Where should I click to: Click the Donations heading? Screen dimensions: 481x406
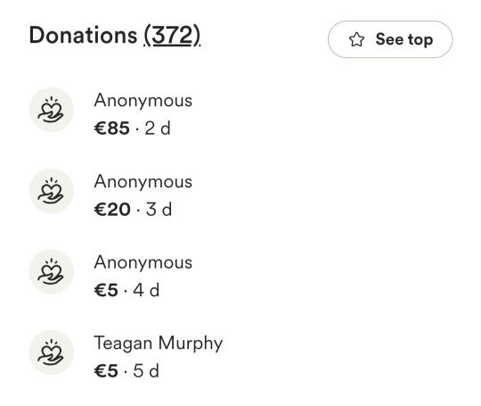point(115,36)
